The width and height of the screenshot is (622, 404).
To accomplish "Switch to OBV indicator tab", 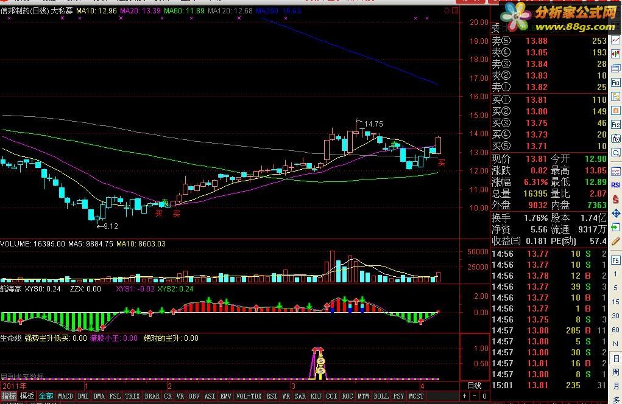I will 194,396.
